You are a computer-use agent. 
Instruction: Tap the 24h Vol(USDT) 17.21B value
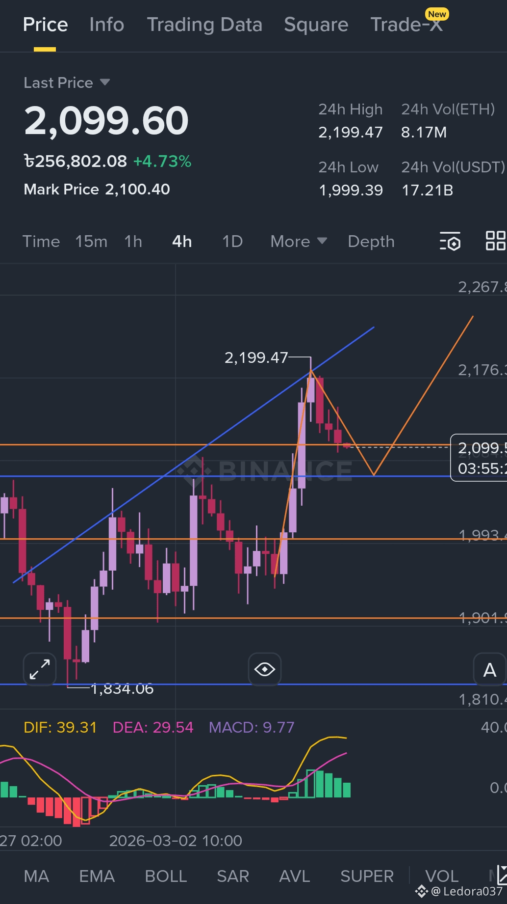point(427,190)
